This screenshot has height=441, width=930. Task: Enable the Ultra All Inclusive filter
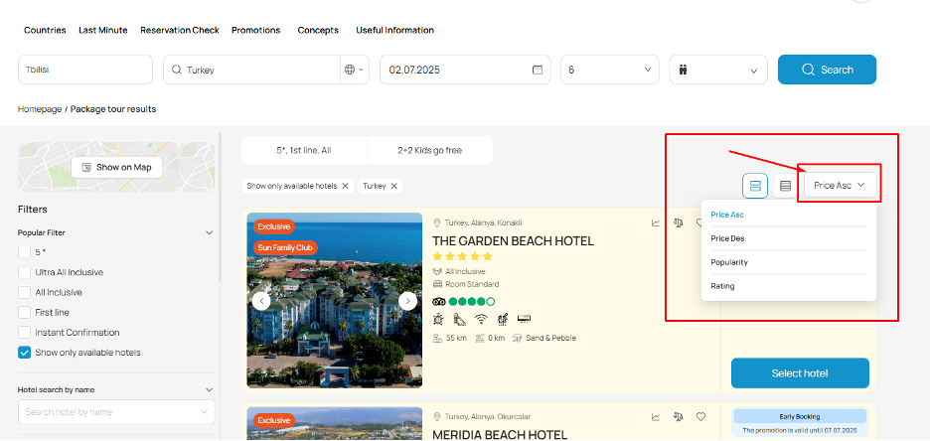24,273
